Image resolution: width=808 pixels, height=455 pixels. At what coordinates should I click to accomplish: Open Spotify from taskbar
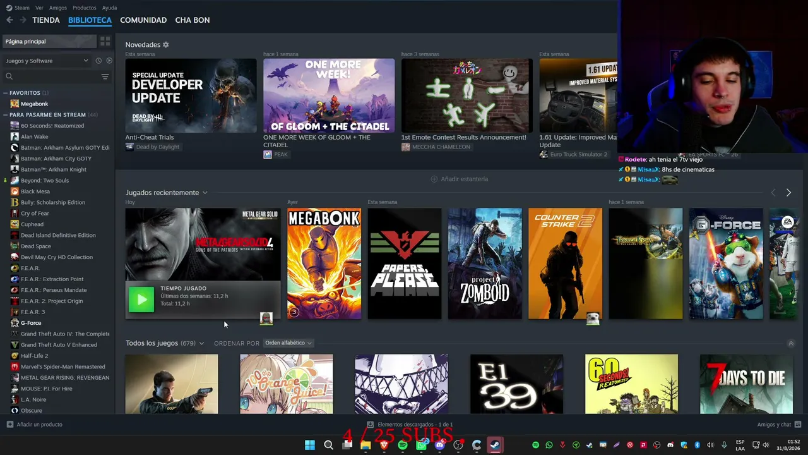(403, 445)
